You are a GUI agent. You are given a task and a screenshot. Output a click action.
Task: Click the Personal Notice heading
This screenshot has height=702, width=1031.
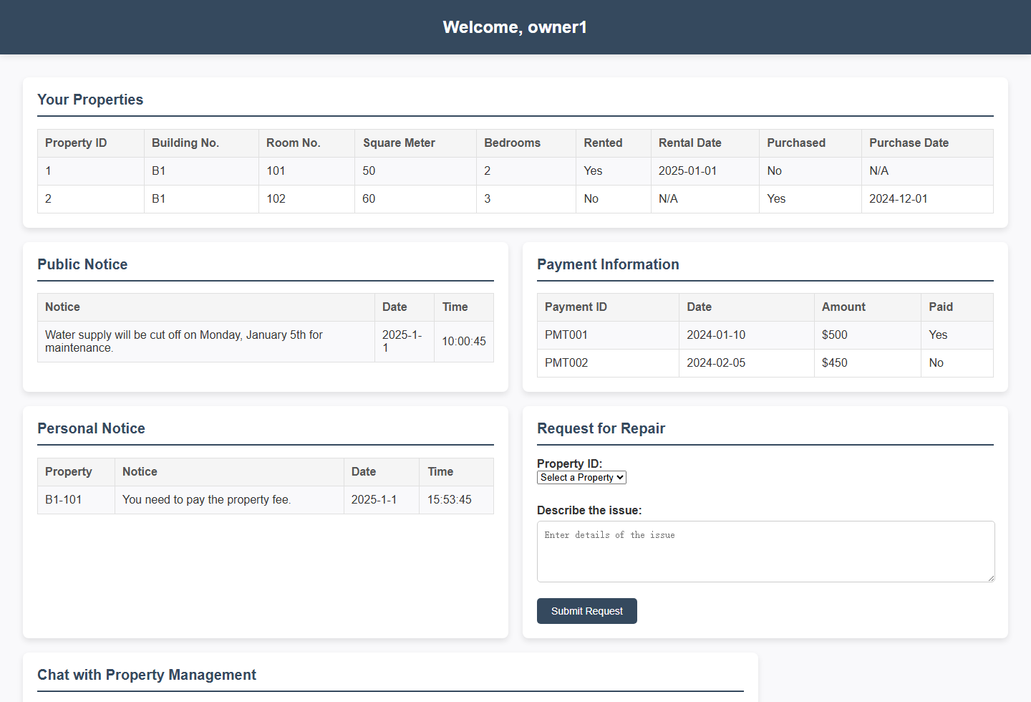point(91,428)
